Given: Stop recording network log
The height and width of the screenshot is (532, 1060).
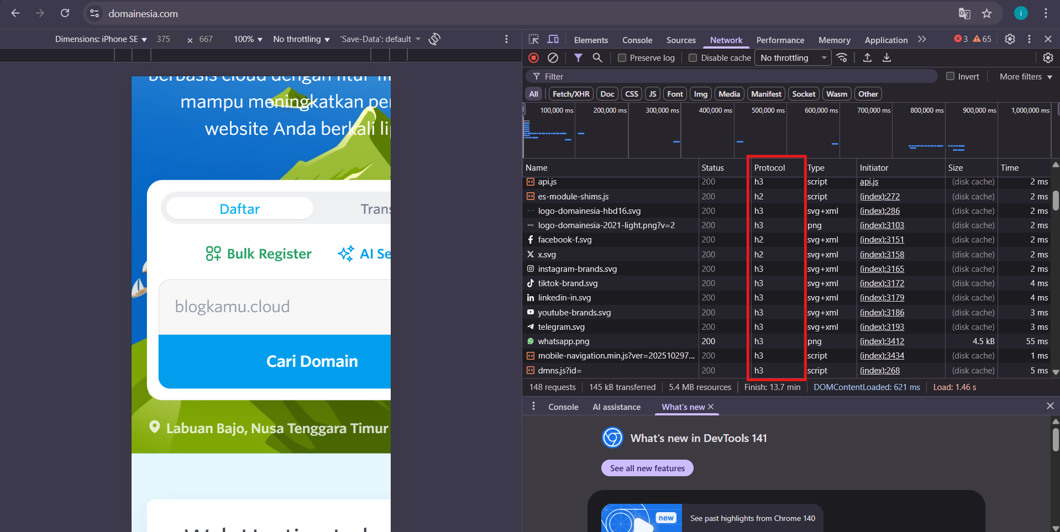Looking at the screenshot, I should pos(533,57).
